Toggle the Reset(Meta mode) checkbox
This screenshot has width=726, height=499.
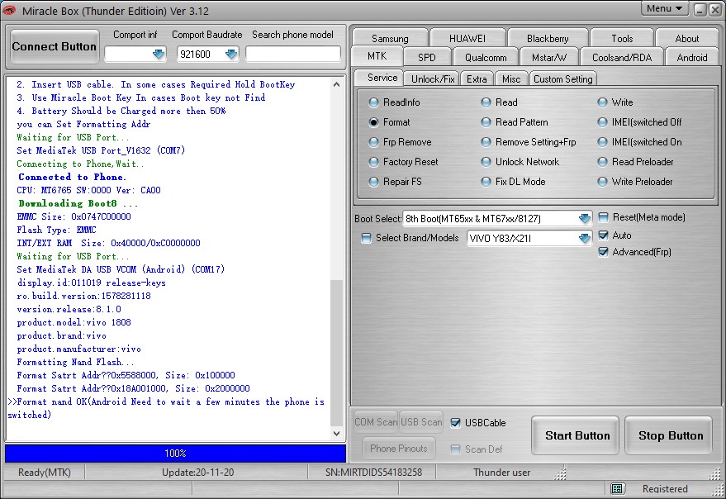(603, 217)
